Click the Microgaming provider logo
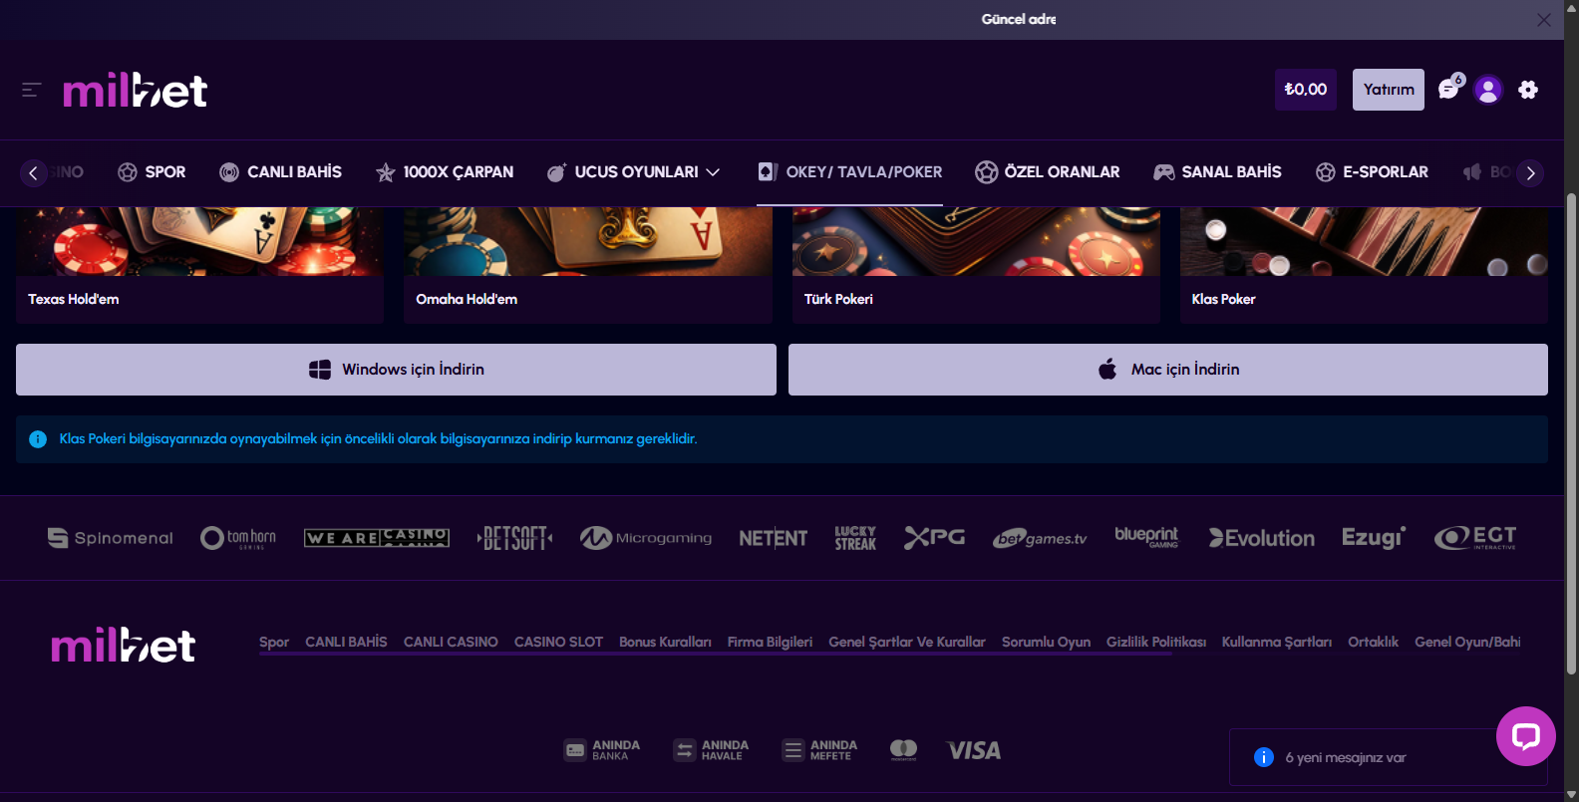1579x802 pixels. (646, 538)
